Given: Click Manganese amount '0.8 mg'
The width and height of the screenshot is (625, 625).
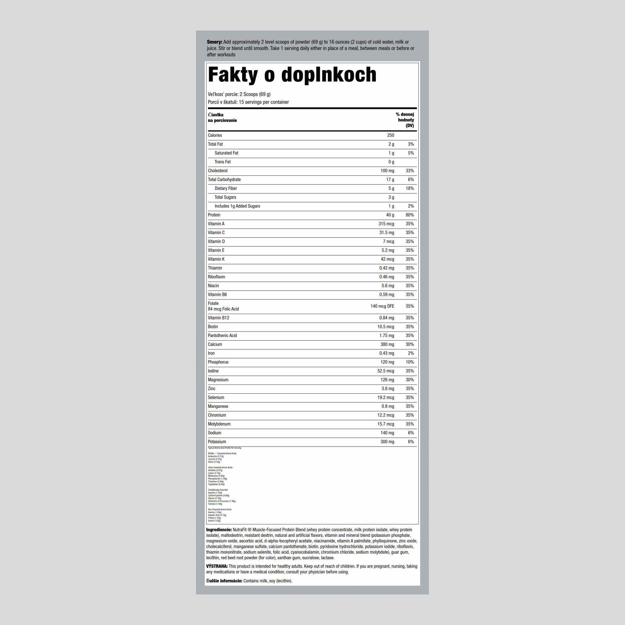Looking at the screenshot, I should (x=388, y=406).
